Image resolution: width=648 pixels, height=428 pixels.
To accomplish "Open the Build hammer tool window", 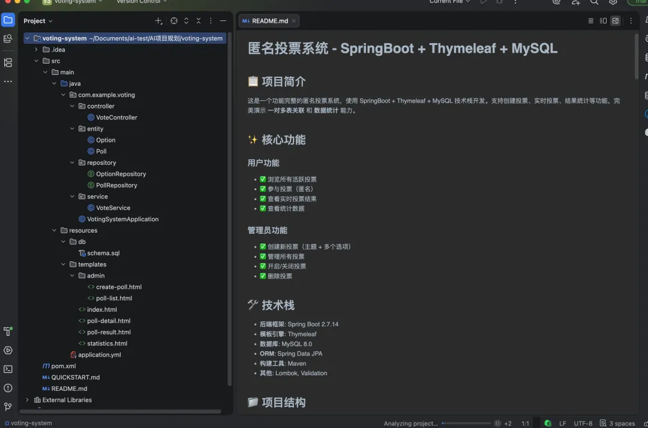I will coord(8,331).
